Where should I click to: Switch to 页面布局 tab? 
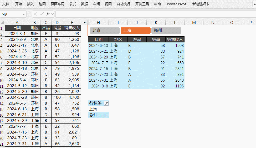pos(58,4)
